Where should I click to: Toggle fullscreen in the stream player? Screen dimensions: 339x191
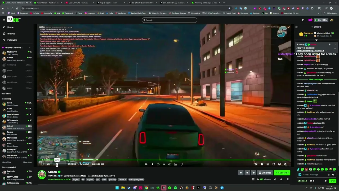point(274,164)
